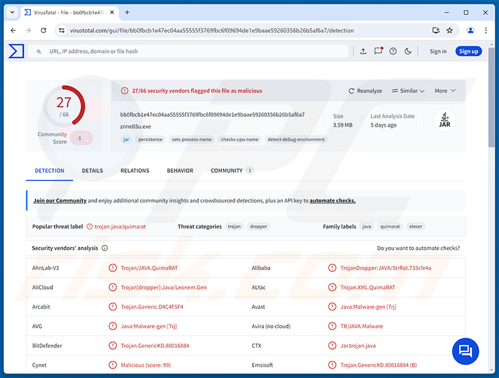Screen dimensions: 499x378
Task: Click the Malicious (score: 99) Cynet result
Action: pos(146,365)
